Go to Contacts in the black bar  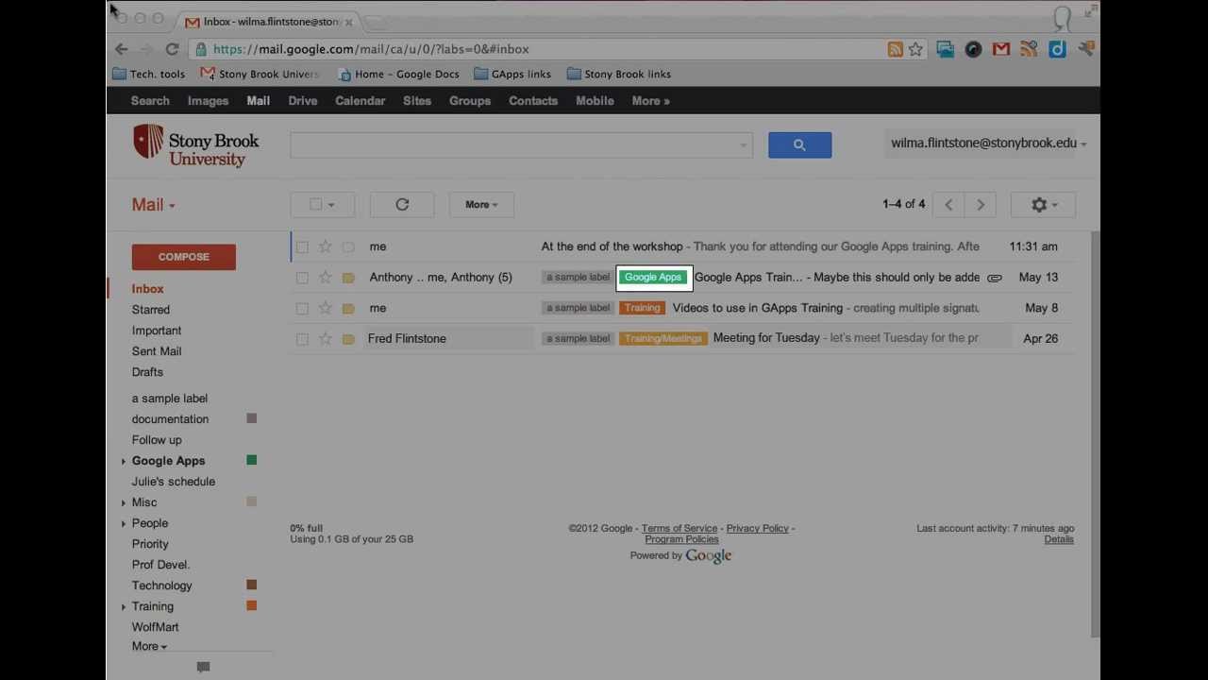533,101
